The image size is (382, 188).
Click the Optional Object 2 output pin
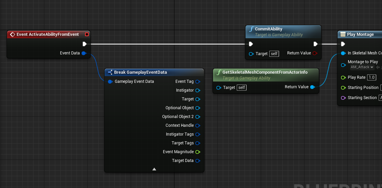[198, 117]
